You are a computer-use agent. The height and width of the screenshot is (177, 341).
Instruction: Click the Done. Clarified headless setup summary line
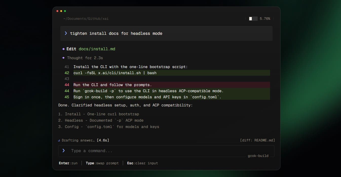[125, 105]
